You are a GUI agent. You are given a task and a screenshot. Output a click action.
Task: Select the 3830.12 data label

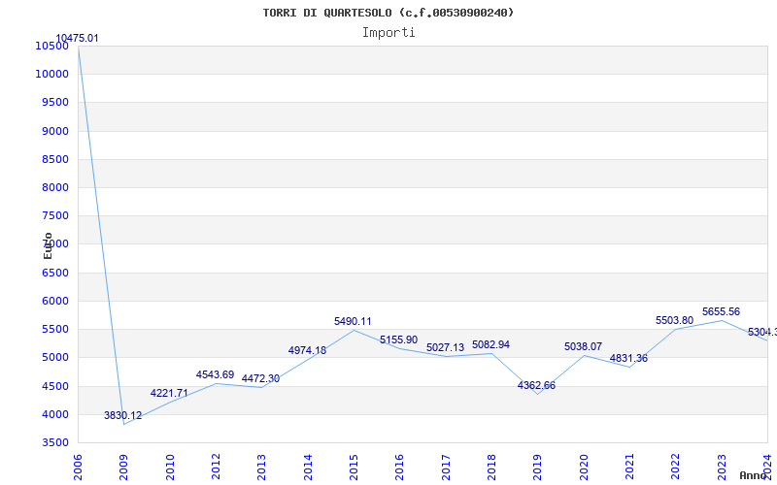point(123,416)
